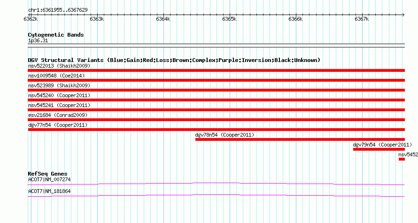This screenshot has height=223, width=418.
Task: Click the chr1:6361955..6367629 coordinate label
Action: tap(58, 10)
